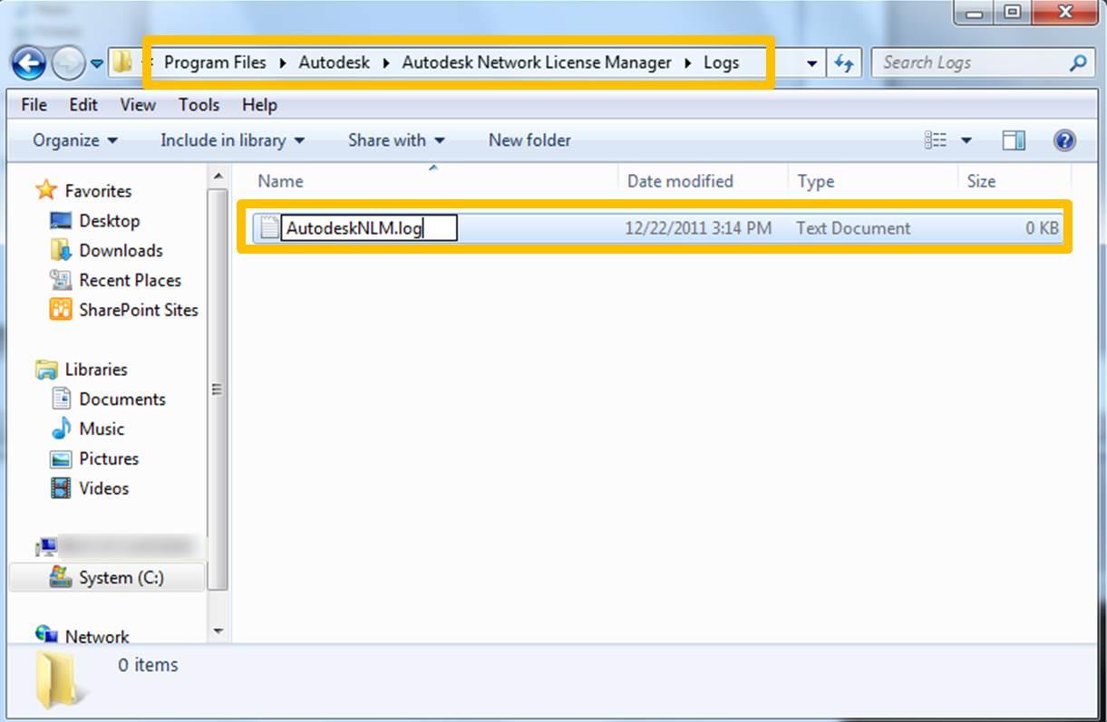Sort by the Size column header
Screen dimensions: 1107x722
click(1014, 181)
